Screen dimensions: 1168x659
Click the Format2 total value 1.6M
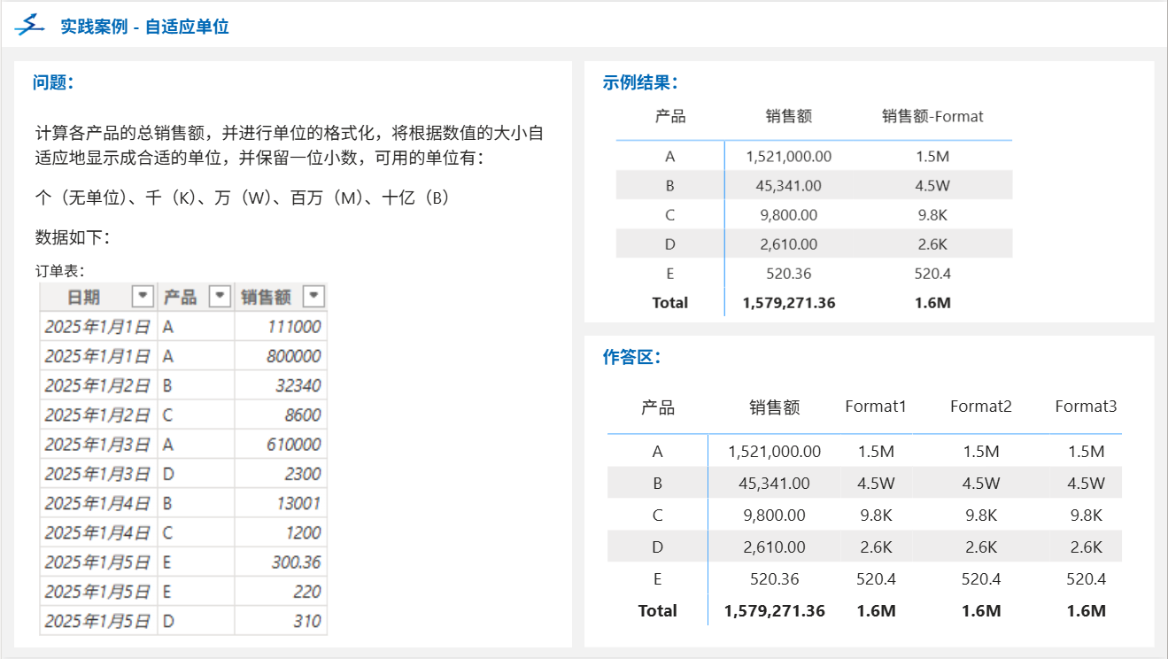point(981,610)
